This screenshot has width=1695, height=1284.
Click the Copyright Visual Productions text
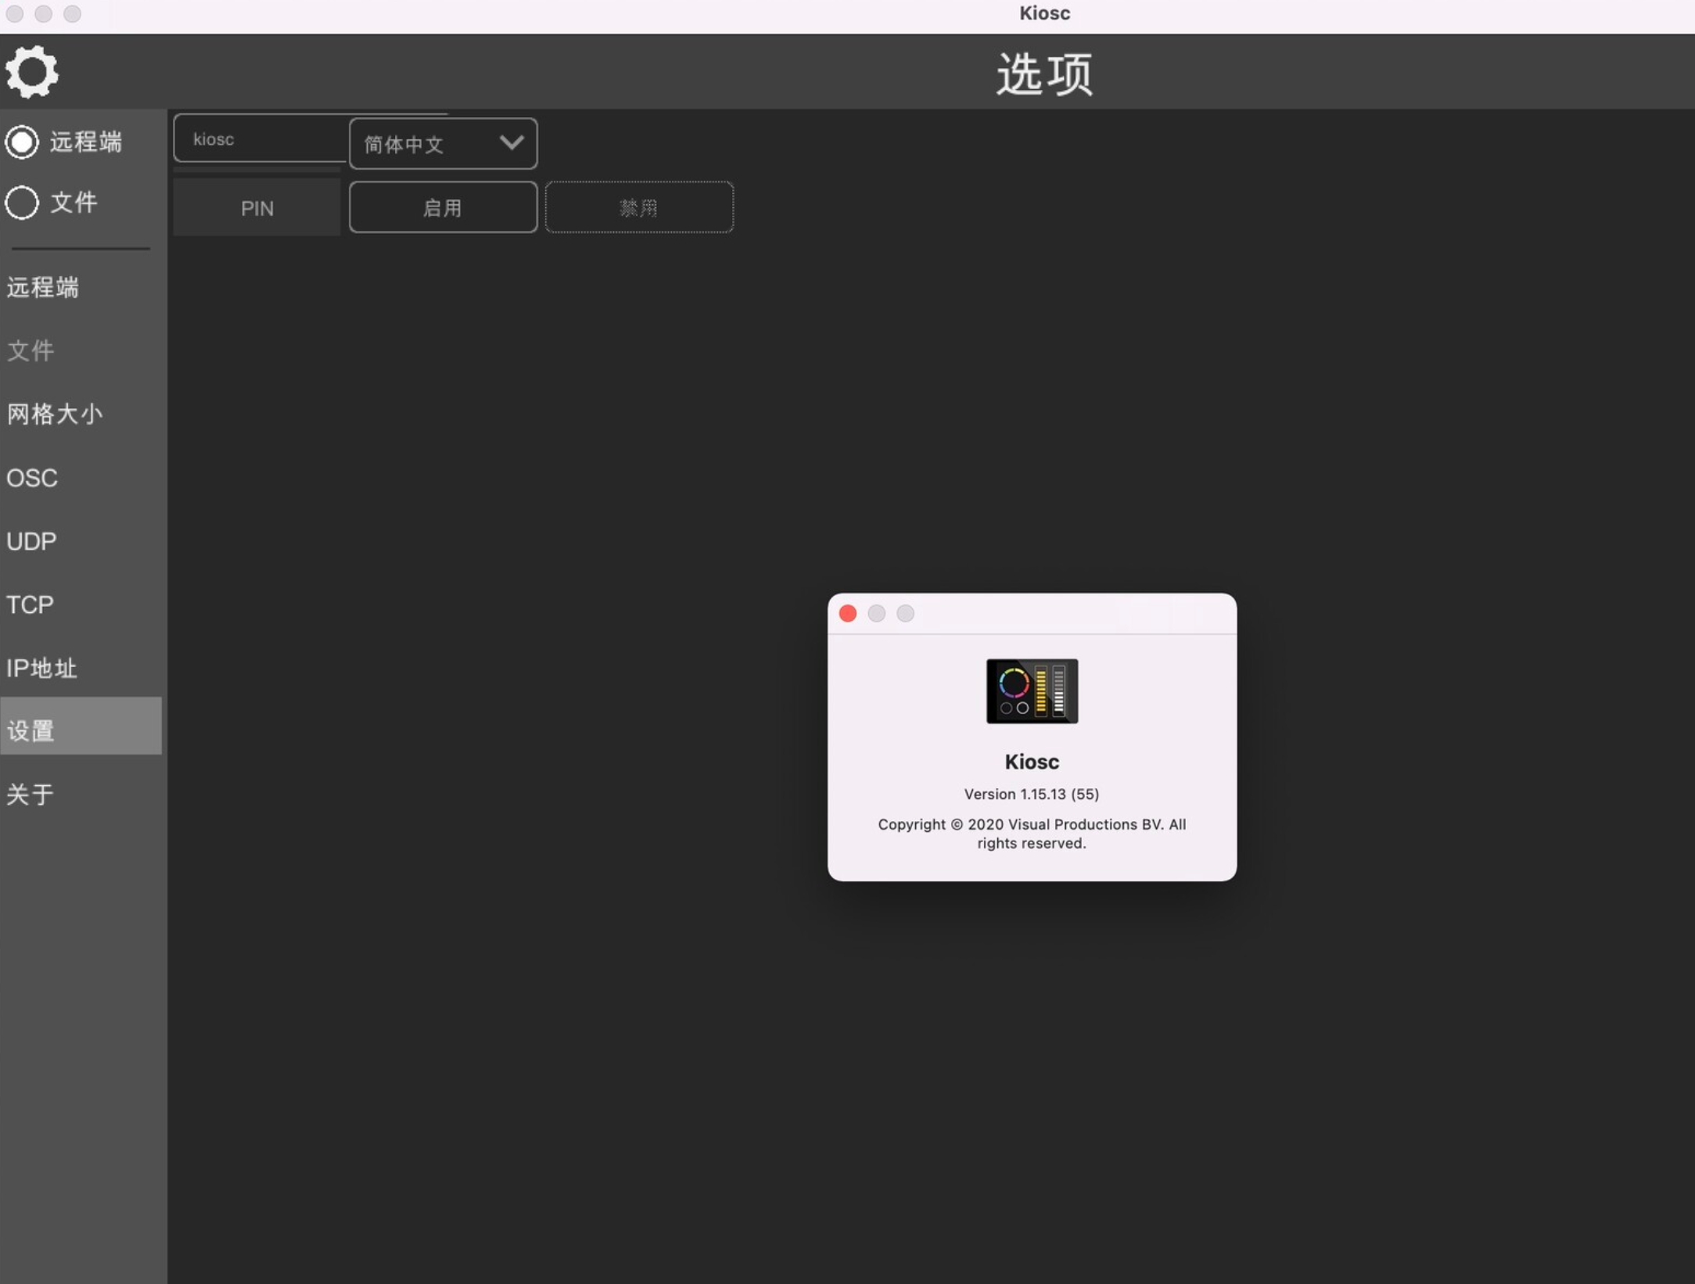coord(1032,834)
